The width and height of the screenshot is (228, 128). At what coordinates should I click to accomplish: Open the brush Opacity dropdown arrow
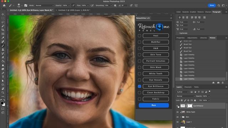[x=69, y=6]
